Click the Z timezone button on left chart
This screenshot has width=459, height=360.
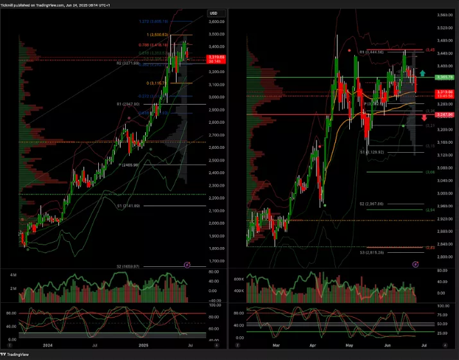(x=10, y=345)
